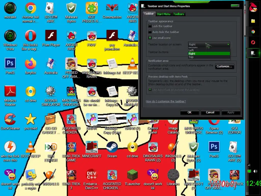Select the Malware Bytes desktop icon

pyautogui.click(x=71, y=8)
